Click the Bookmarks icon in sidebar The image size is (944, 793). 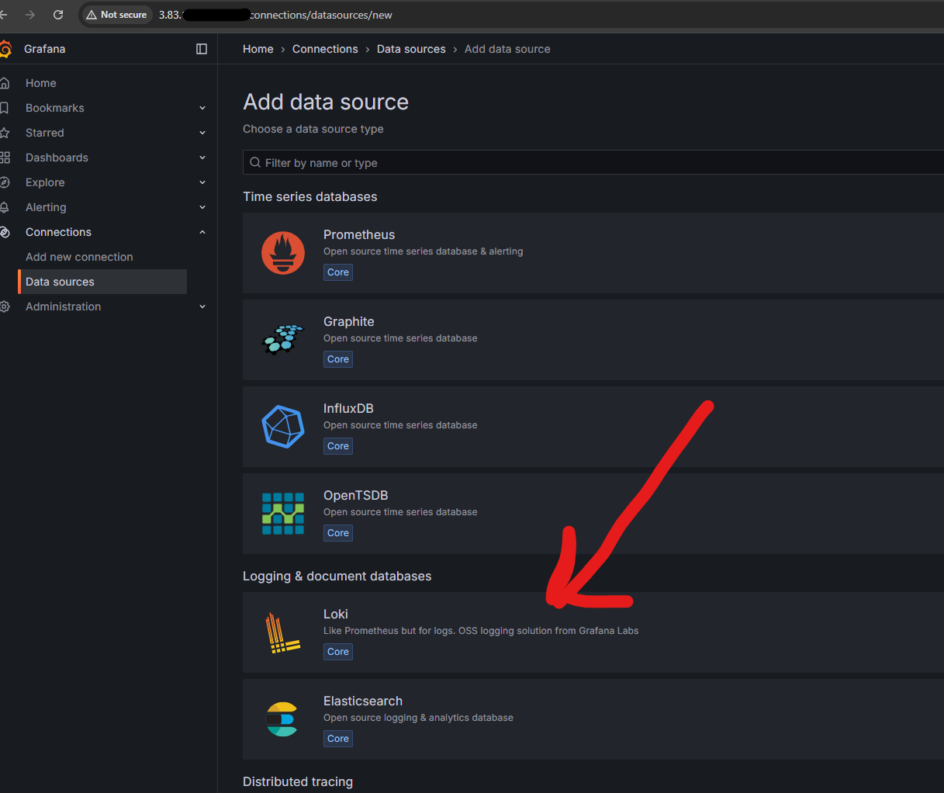[5, 108]
